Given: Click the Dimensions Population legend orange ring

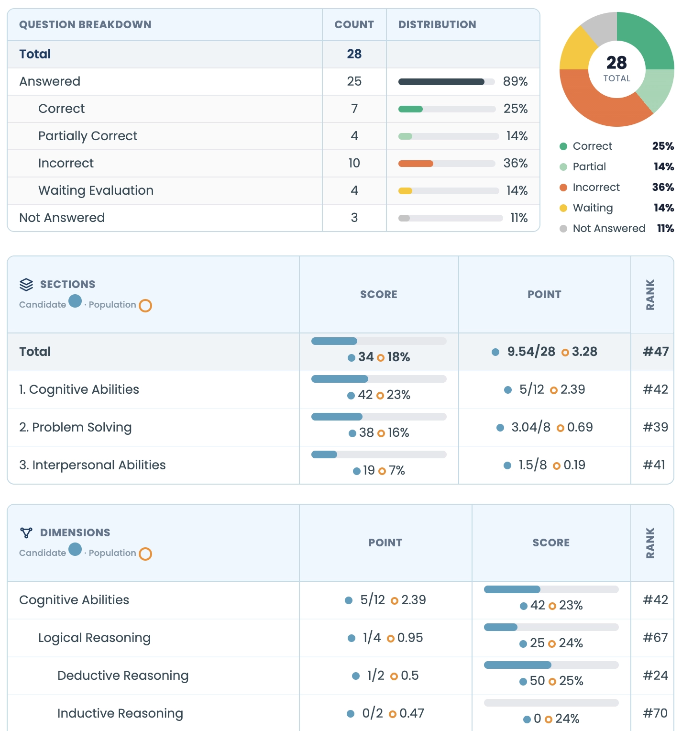Looking at the screenshot, I should 145,554.
